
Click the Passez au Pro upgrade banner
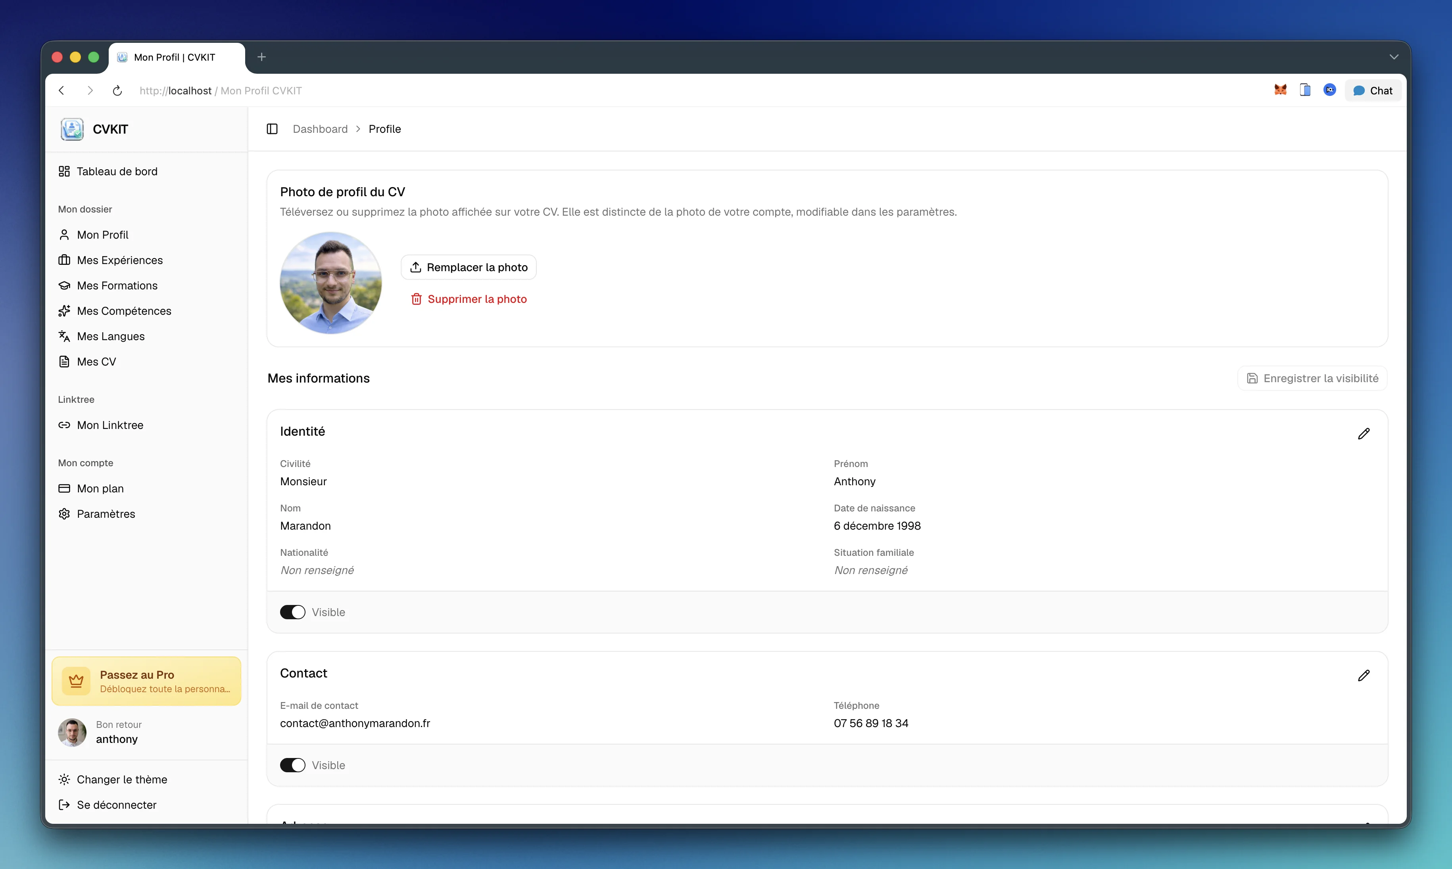146,681
